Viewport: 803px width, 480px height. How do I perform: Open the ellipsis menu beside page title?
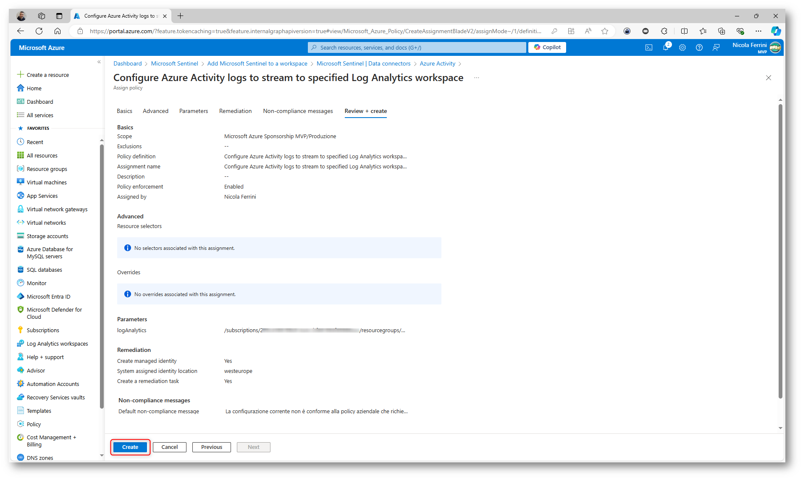coord(477,78)
